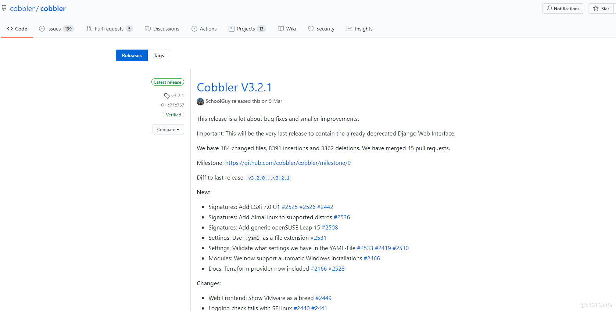This screenshot has width=616, height=311.
Task: Click the 'Changes:' section heading
Action: (209, 283)
